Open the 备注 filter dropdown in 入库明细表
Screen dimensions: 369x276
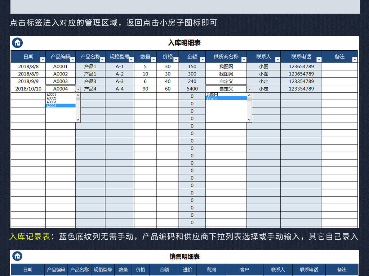pos(355,60)
